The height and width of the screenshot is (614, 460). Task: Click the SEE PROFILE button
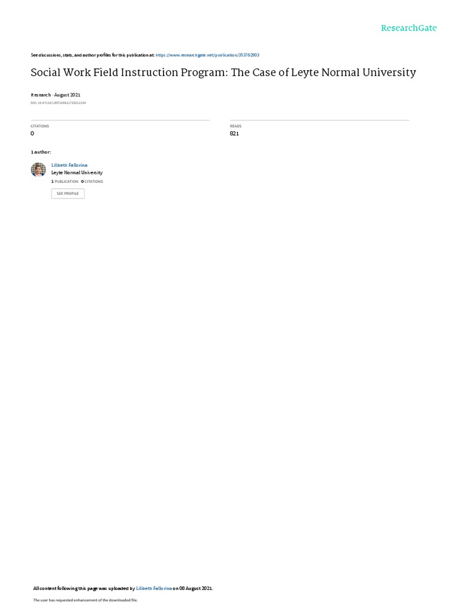(68, 194)
